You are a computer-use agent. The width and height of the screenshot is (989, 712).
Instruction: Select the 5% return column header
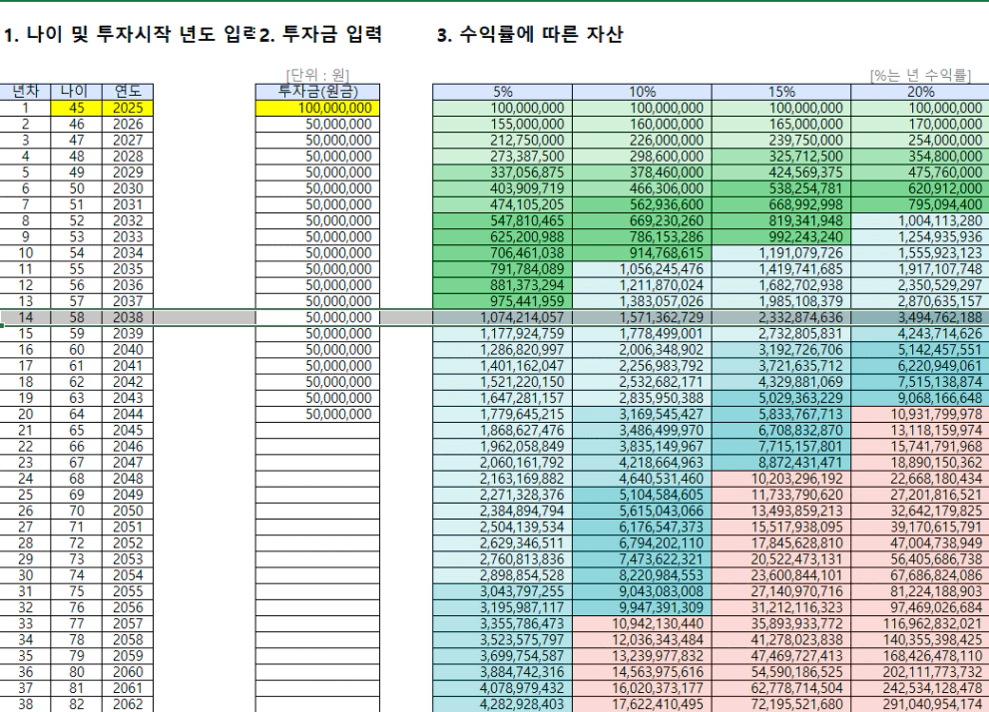click(x=502, y=92)
